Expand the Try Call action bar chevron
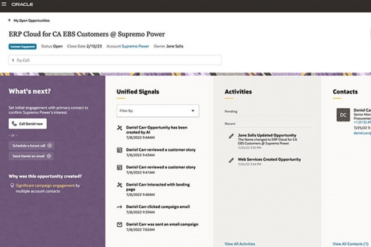The image size is (371, 247). coord(13,60)
